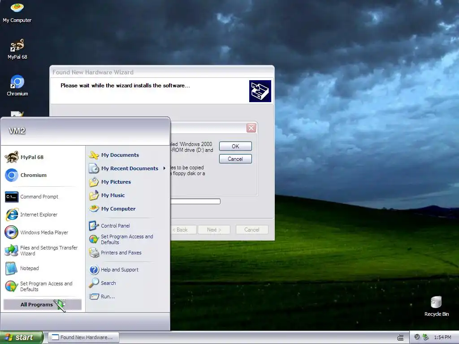Open My Pictures folder icon

(94, 182)
